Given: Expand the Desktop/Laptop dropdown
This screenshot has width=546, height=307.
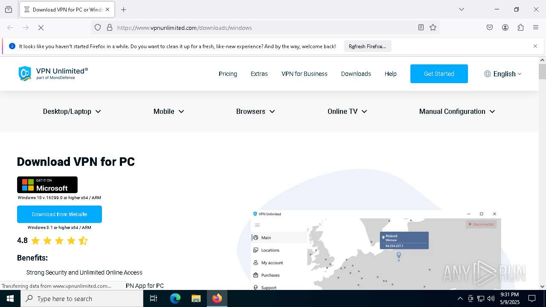Looking at the screenshot, I should (72, 111).
